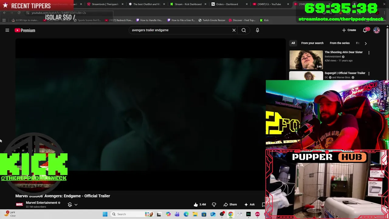
Task: Toggle the notification bell for Marvel Entertainment
Action: (70, 204)
